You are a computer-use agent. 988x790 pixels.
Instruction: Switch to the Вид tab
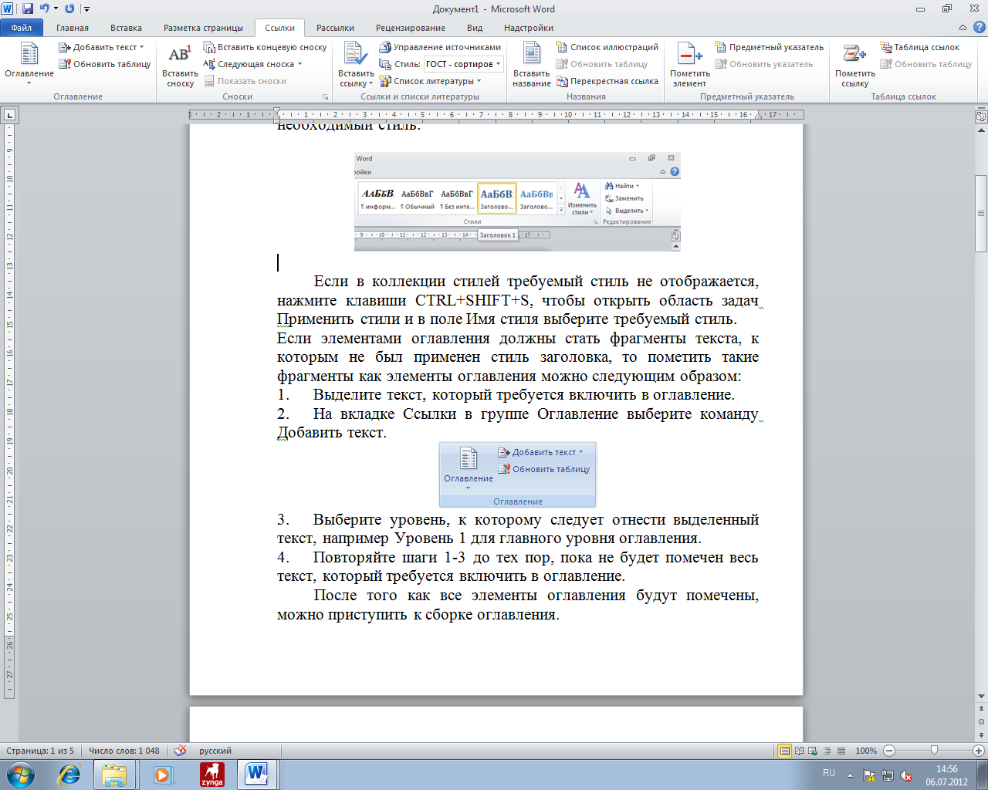[x=475, y=28]
